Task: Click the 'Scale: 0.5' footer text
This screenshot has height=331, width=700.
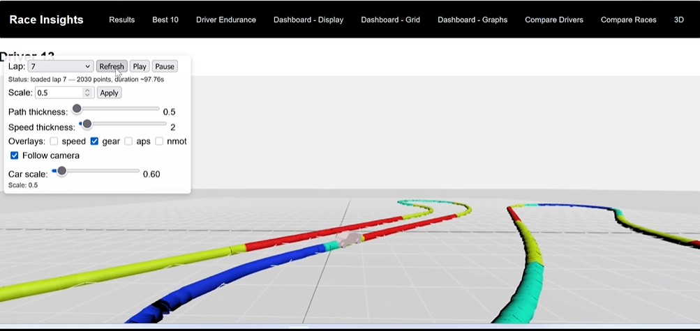Action: (23, 185)
